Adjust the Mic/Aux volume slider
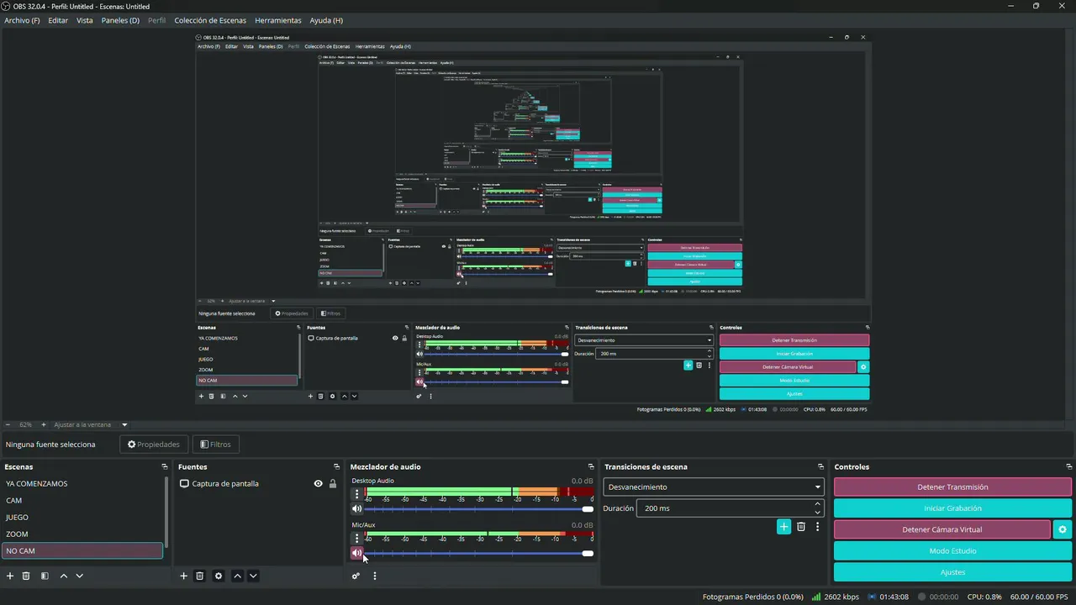 [x=478, y=553]
